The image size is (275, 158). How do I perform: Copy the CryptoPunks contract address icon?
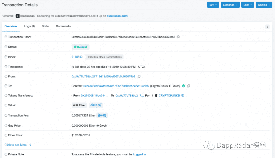point(188,86)
